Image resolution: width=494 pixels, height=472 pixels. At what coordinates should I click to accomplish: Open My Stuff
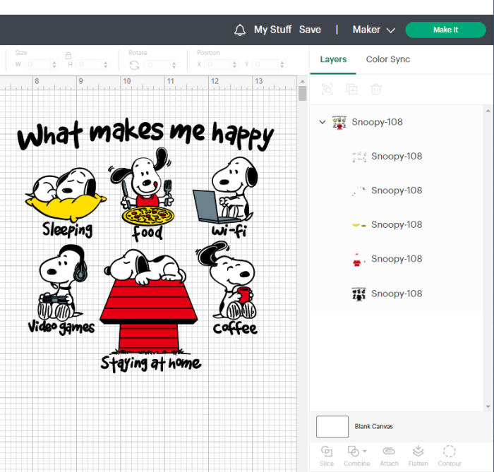coord(273,30)
